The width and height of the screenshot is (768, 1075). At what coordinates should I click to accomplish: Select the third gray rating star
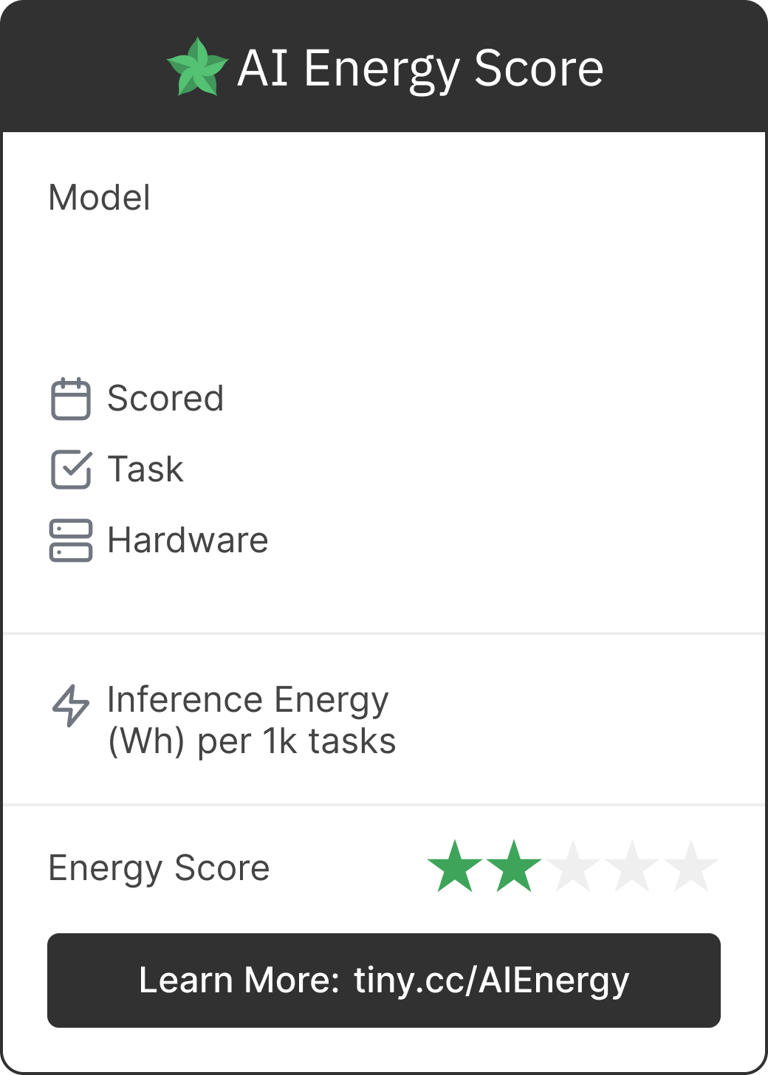pos(573,867)
